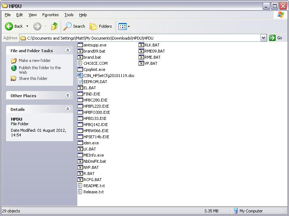Select the R.BAT file icon
Viewport: 289px width, 216px height.
[80, 174]
